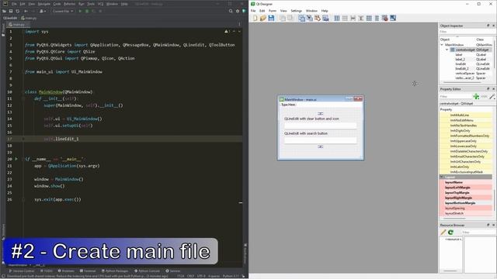Float the Property Editor panel
Screen dimensions: 497x279
coord(488,89)
